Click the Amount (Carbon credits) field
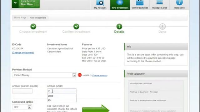This screenshot has width=200, height=112. pyautogui.click(x=22, y=91)
